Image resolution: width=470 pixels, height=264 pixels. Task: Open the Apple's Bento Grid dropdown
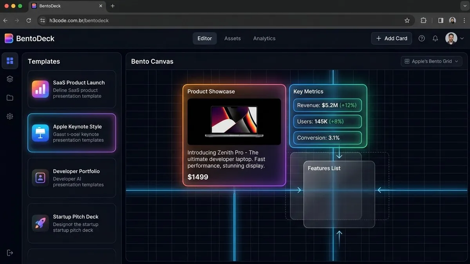(432, 61)
